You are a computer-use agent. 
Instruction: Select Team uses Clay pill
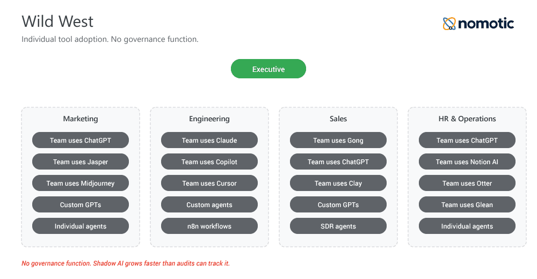pyautogui.click(x=338, y=183)
